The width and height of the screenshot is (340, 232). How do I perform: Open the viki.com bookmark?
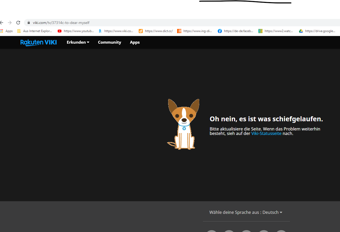pyautogui.click(x=116, y=31)
